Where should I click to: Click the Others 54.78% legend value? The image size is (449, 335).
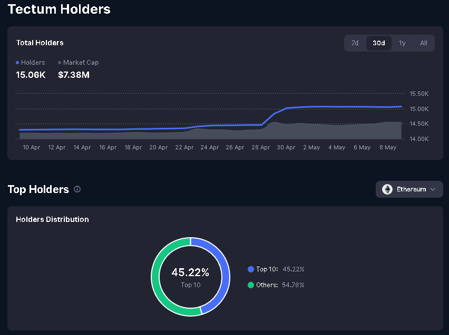click(x=293, y=285)
